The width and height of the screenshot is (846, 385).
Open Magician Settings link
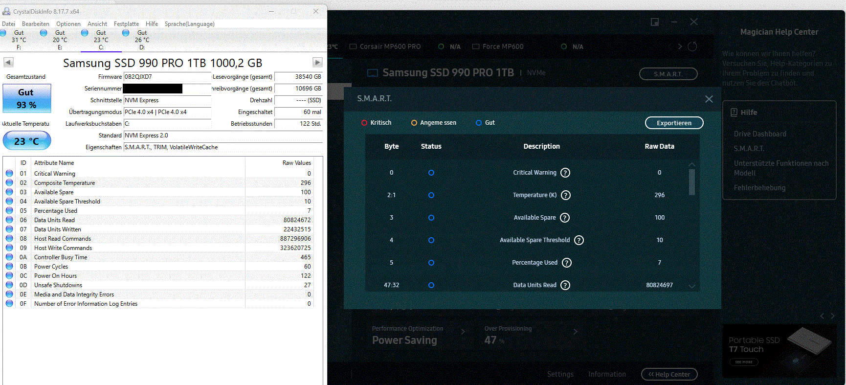(x=560, y=374)
